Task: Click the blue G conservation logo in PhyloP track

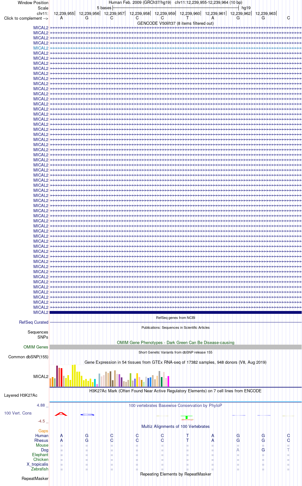Action: [87, 415]
